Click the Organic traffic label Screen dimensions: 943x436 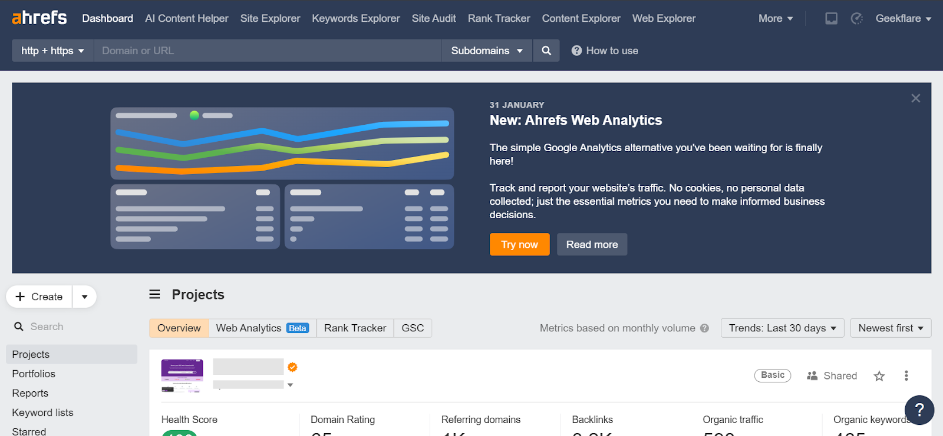pyautogui.click(x=733, y=420)
